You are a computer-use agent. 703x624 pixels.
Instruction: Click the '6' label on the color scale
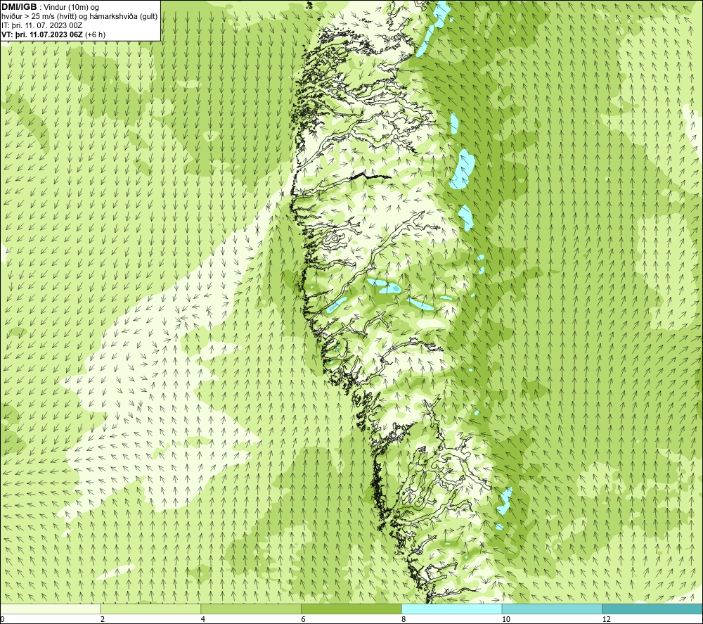click(x=304, y=619)
